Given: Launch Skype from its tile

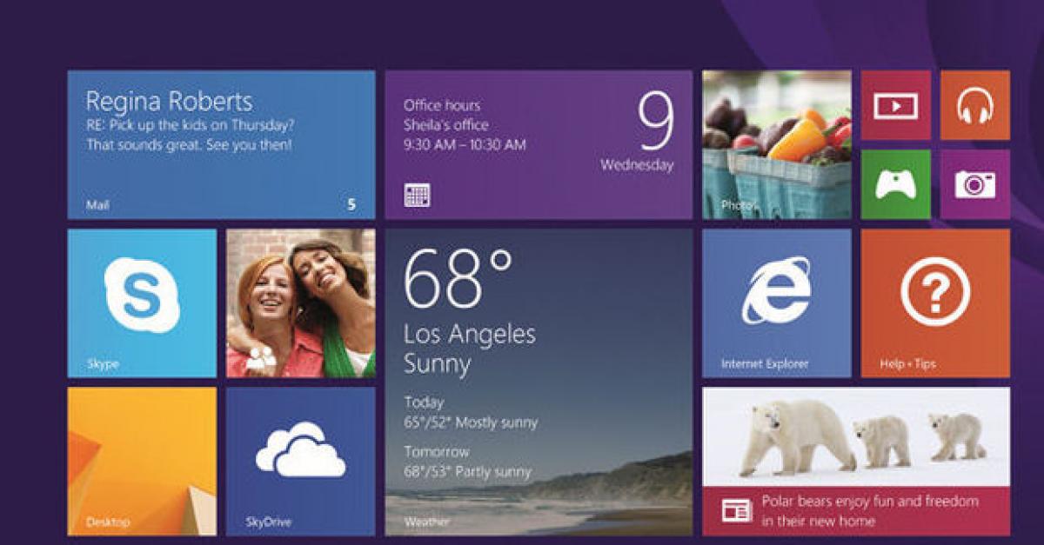Looking at the screenshot, I should (142, 303).
